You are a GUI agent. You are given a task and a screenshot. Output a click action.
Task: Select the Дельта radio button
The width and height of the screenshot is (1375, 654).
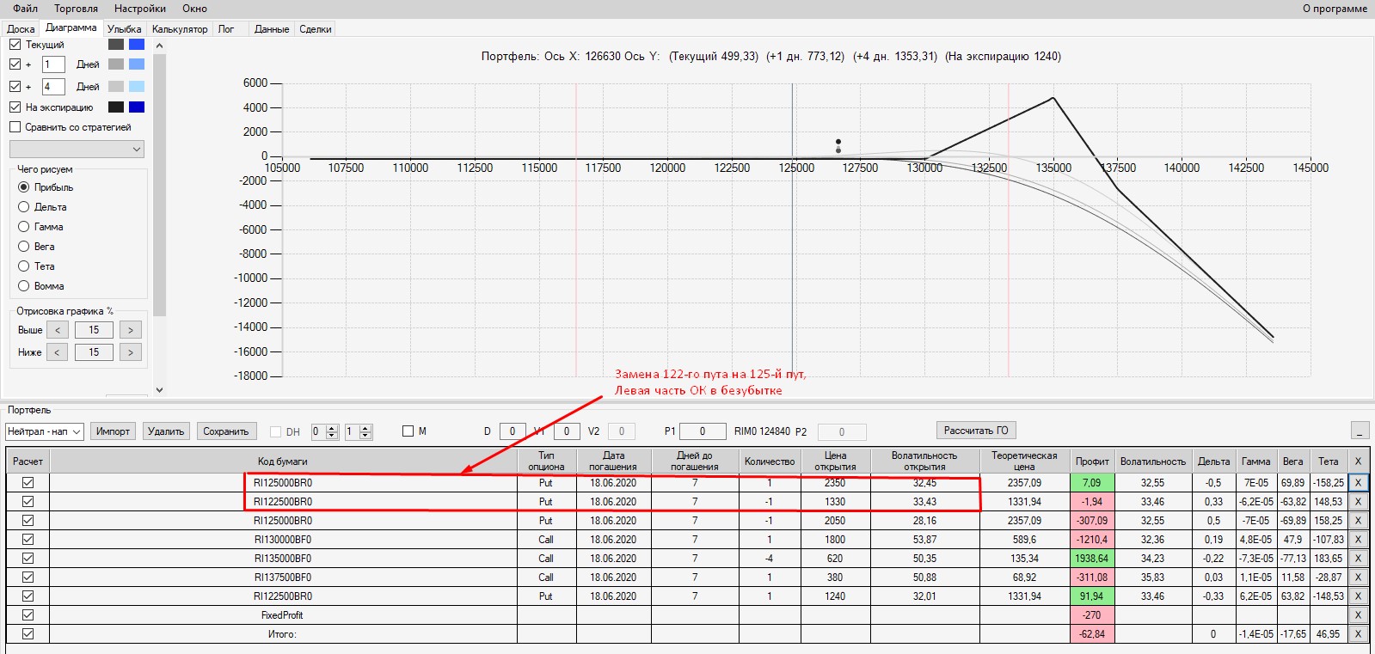click(24, 207)
